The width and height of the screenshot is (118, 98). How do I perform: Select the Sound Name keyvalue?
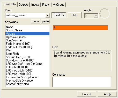[27, 30]
